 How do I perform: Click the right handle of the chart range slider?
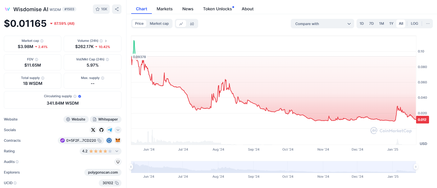pyautogui.click(x=416, y=167)
